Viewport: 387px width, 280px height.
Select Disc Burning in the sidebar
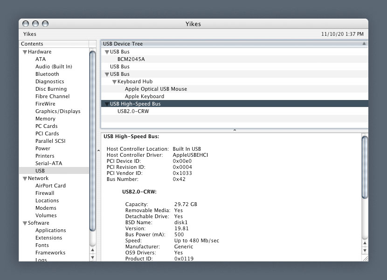(x=51, y=89)
